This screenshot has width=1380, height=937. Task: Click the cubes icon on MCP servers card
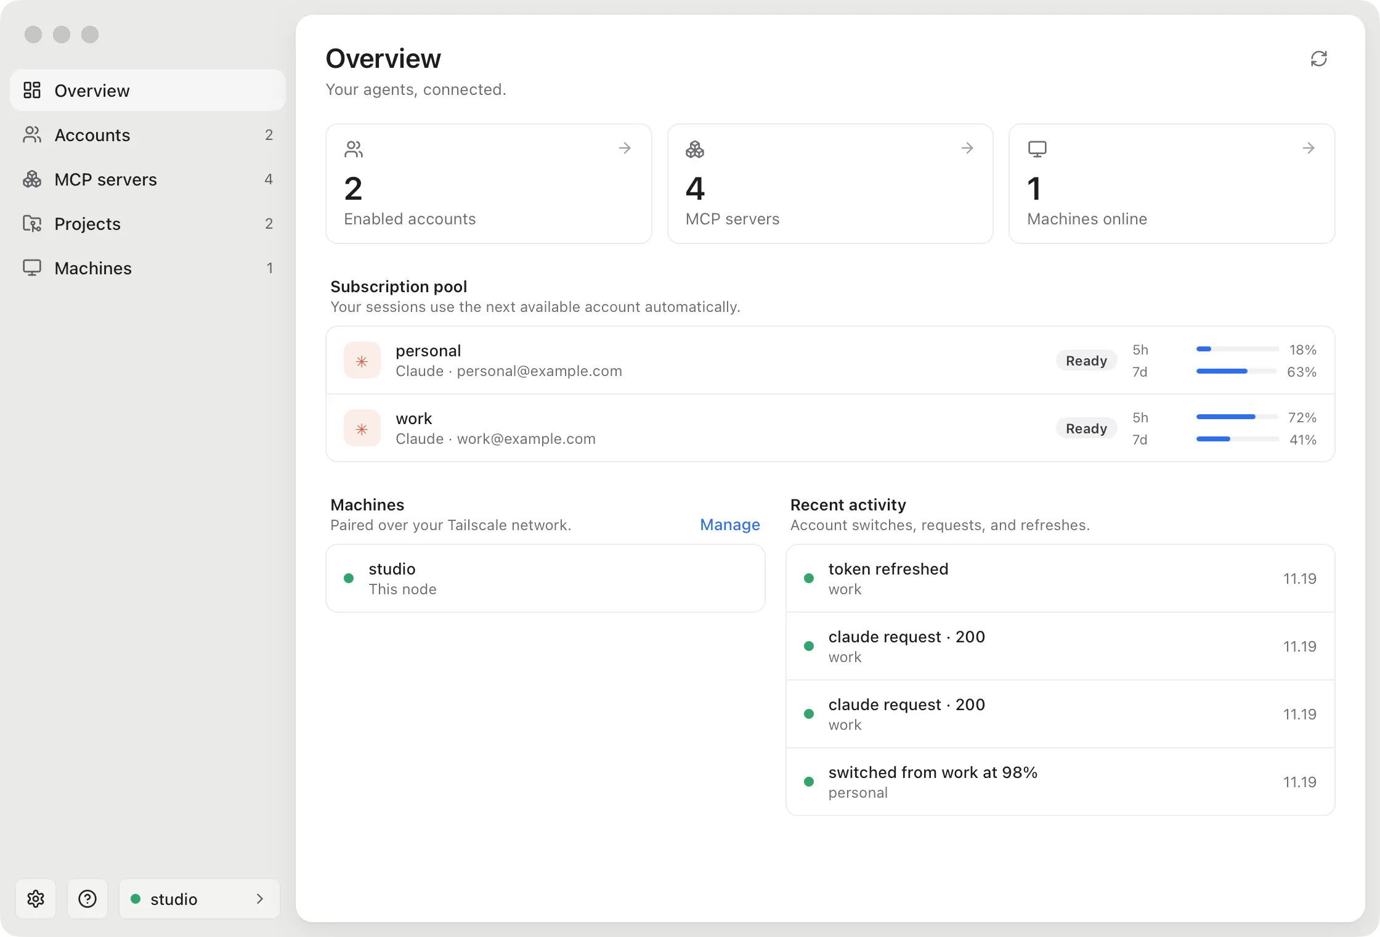[x=695, y=149]
